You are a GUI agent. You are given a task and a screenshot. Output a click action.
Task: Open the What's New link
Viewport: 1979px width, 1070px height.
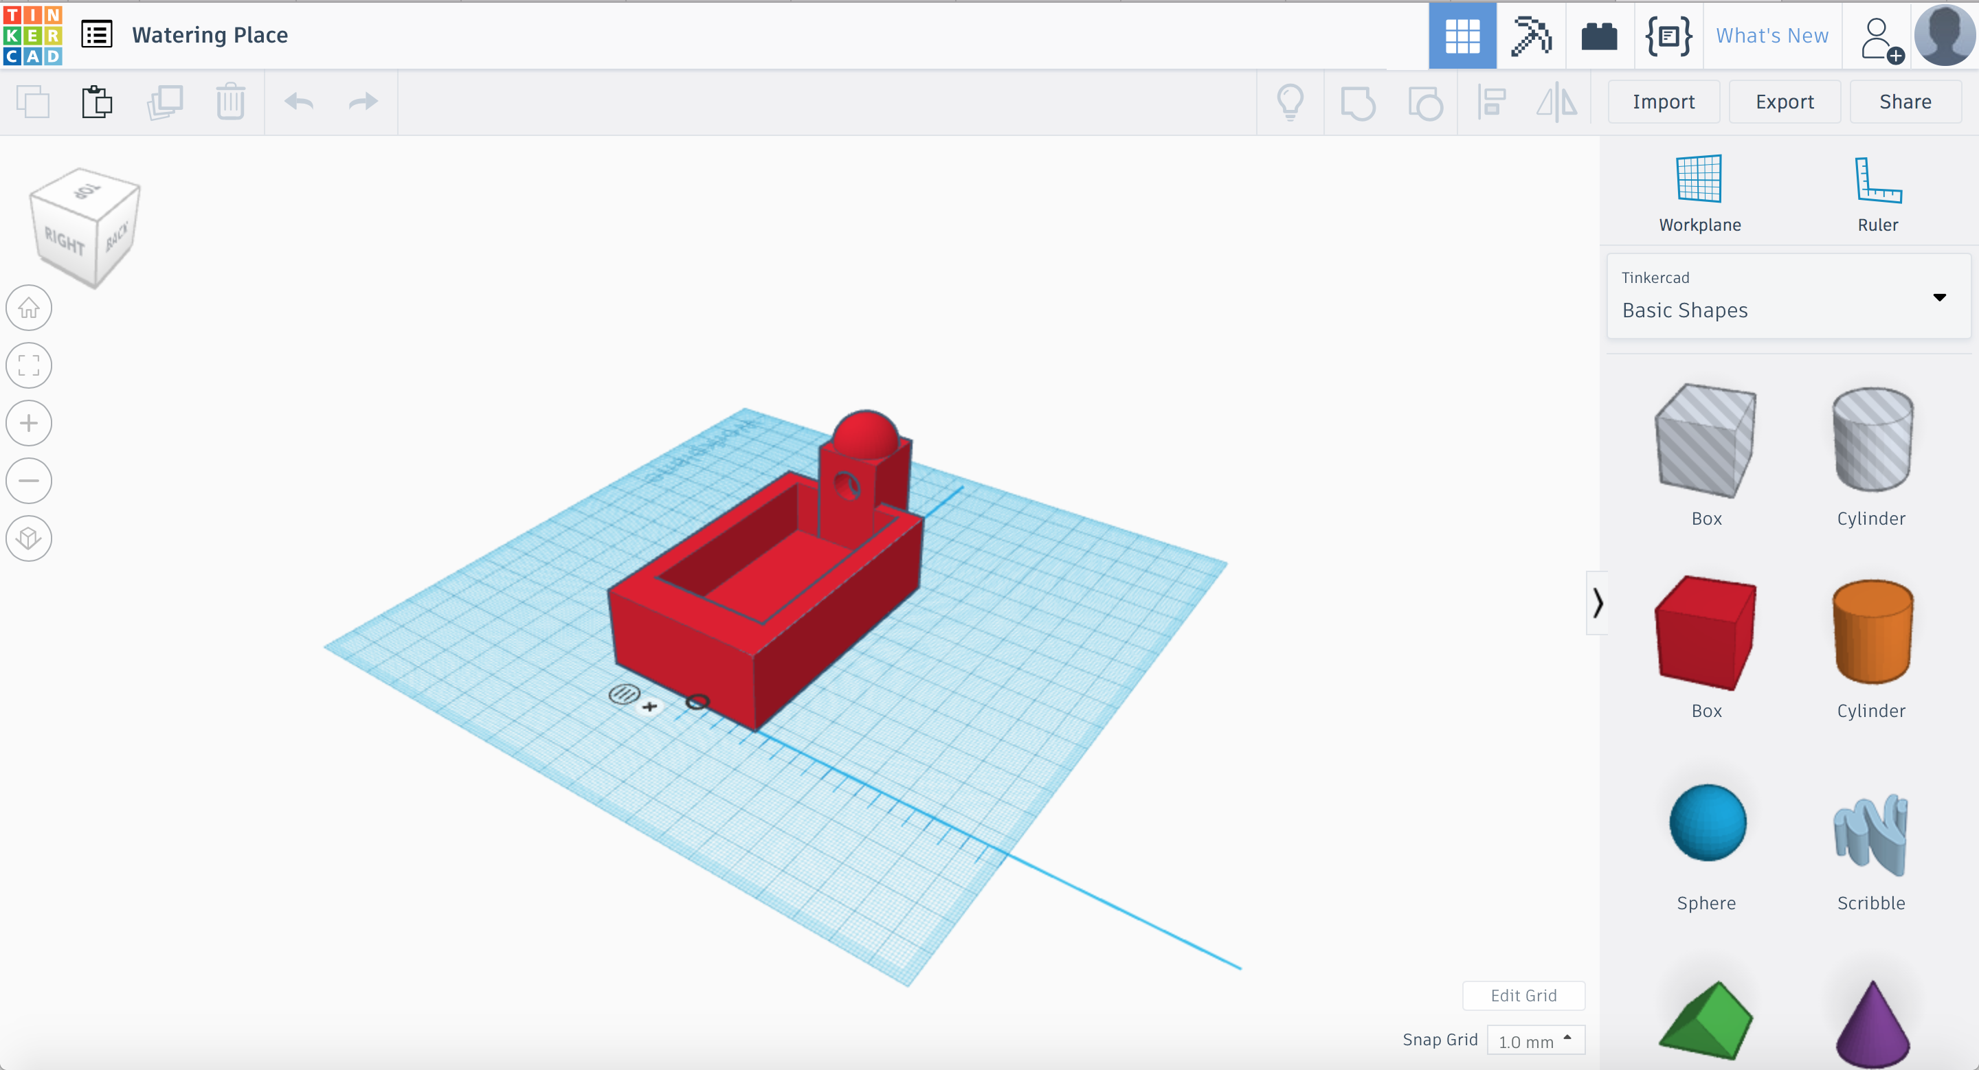(x=1771, y=35)
